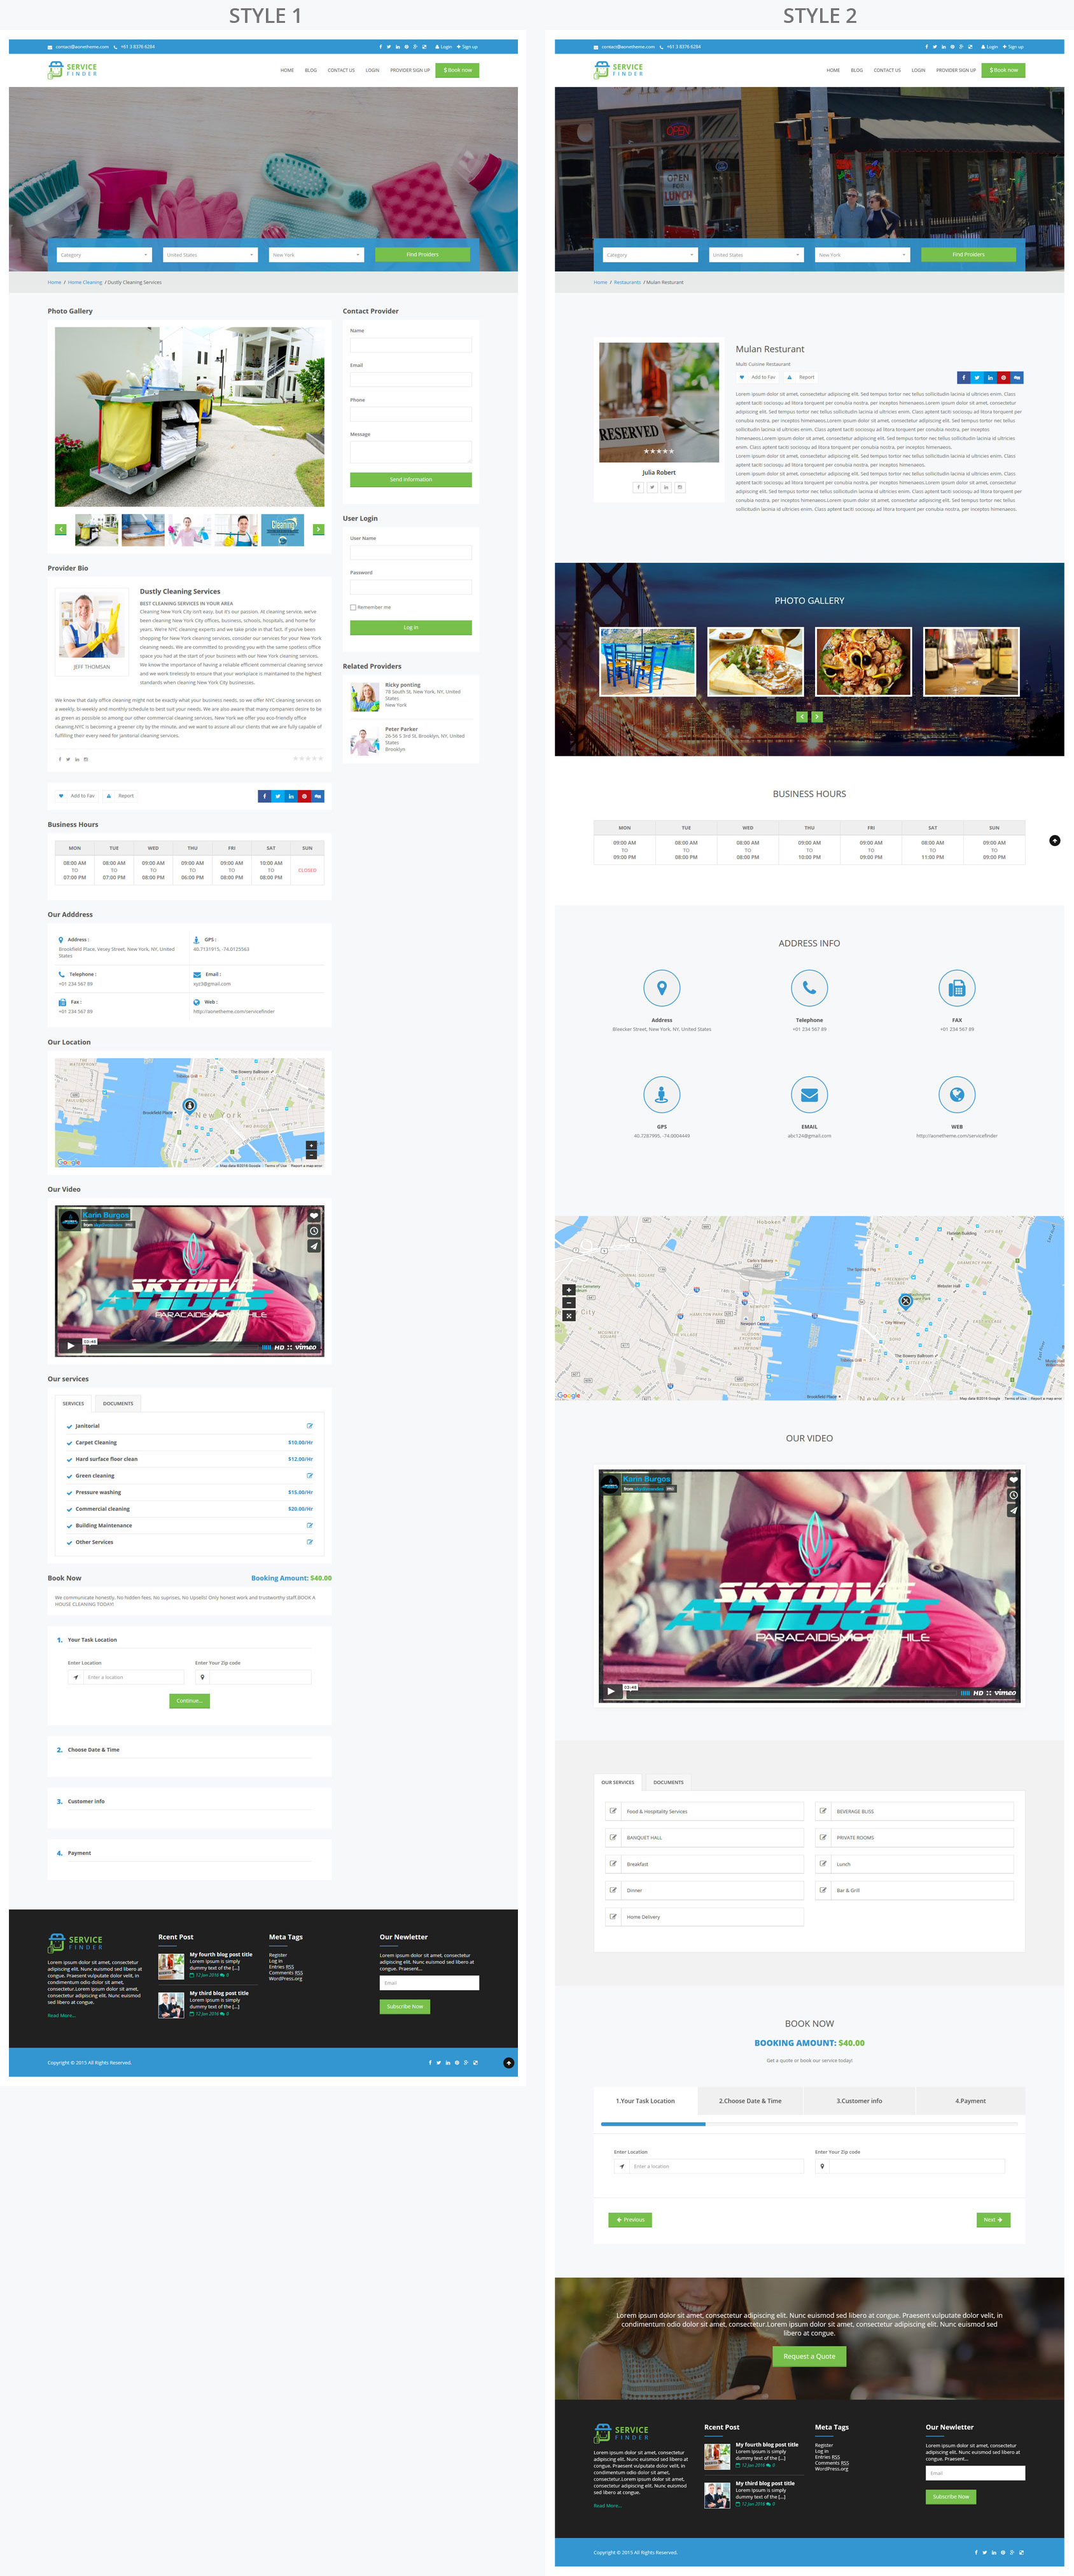Click the Send information button
The image size is (1074, 2576).
(410, 480)
